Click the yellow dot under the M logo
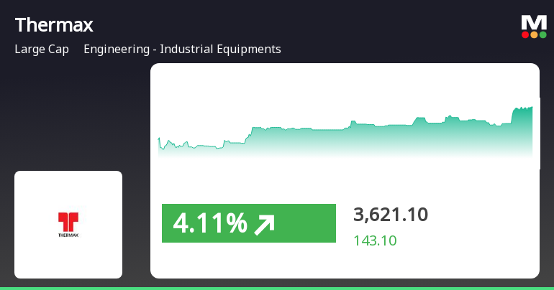 [x=534, y=34]
